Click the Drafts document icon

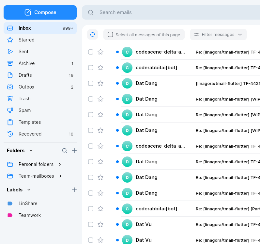(10, 75)
